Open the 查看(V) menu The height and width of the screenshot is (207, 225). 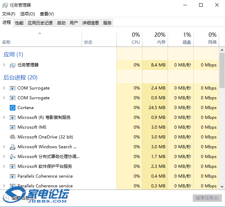click(47, 14)
